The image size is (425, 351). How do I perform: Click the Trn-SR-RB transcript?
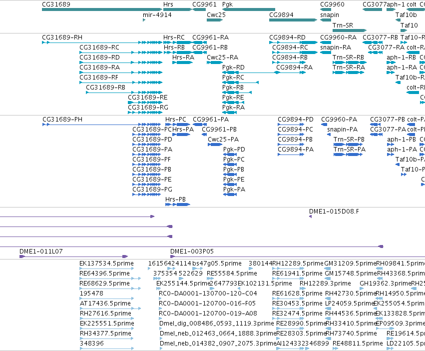point(349,62)
